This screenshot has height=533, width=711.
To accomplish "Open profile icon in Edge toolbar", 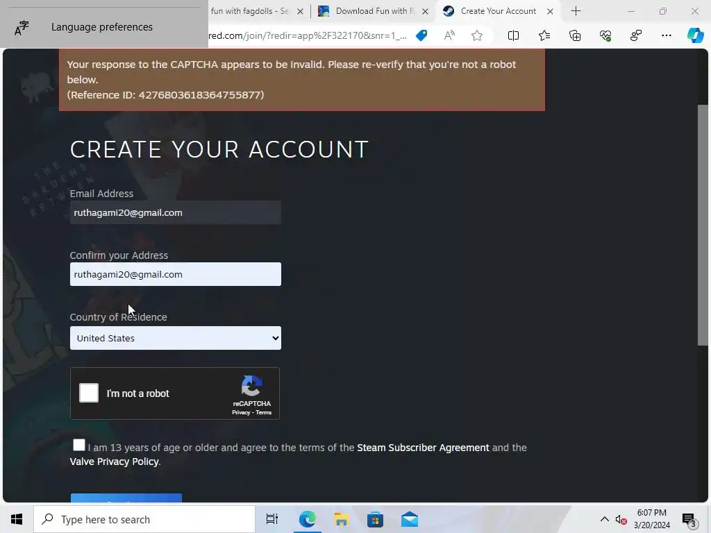I will [636, 35].
